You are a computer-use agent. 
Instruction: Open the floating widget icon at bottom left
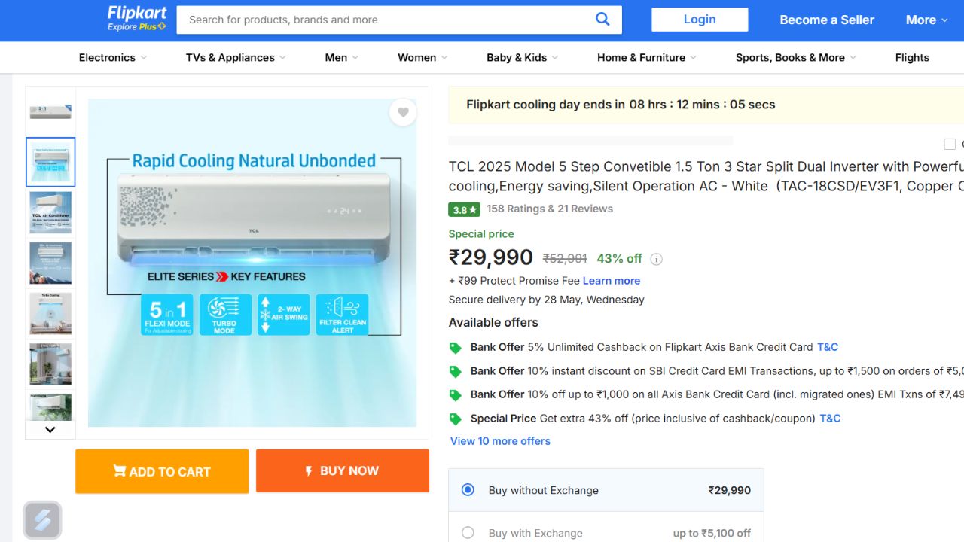[42, 520]
